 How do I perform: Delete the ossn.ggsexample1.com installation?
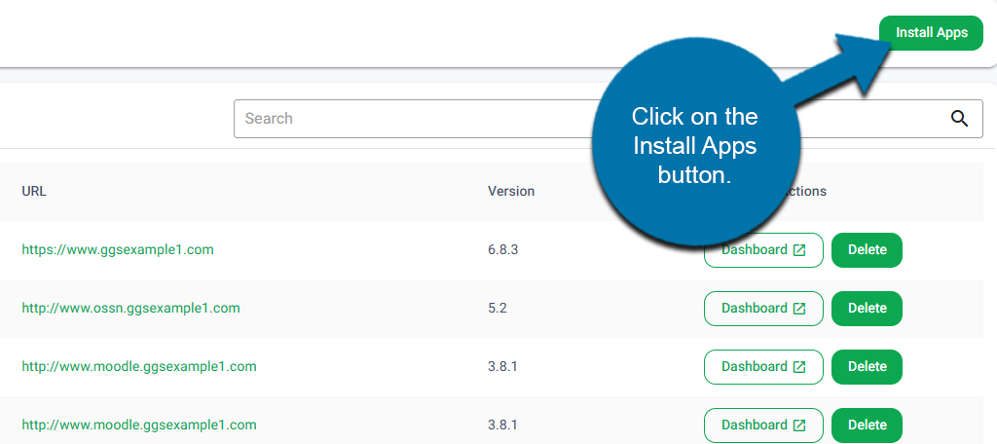pos(867,309)
